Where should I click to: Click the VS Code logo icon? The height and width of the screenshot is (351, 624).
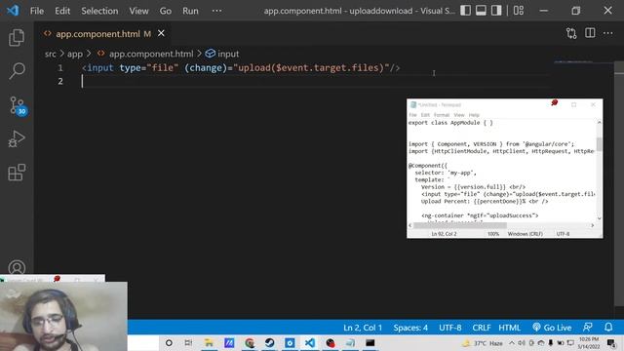pos(13,11)
